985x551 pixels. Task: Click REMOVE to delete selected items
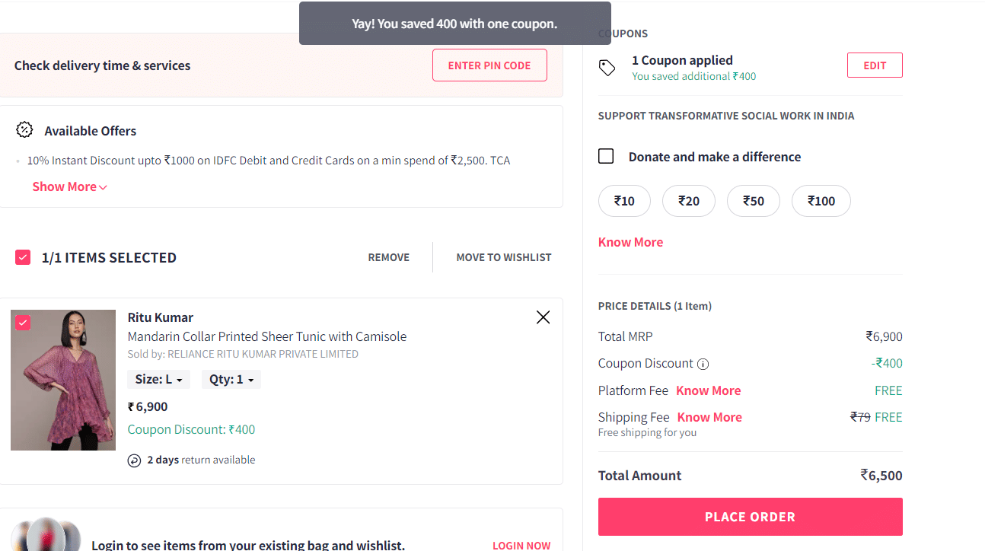[x=388, y=256]
